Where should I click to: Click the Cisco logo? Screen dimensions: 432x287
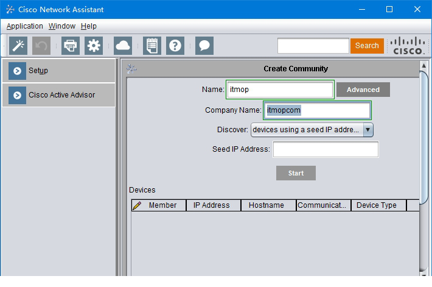(x=408, y=46)
